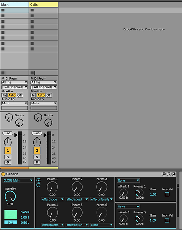Solo the Cells track
Viewport: 182px width, 230px height.
[37, 157]
